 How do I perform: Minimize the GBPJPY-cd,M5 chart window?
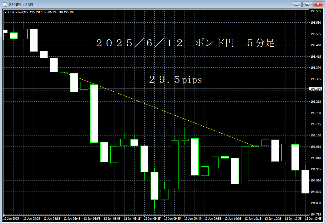tap(297, 4)
